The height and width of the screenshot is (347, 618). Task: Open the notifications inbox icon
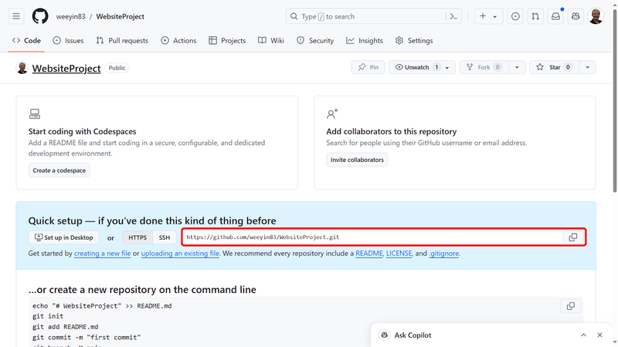(555, 16)
